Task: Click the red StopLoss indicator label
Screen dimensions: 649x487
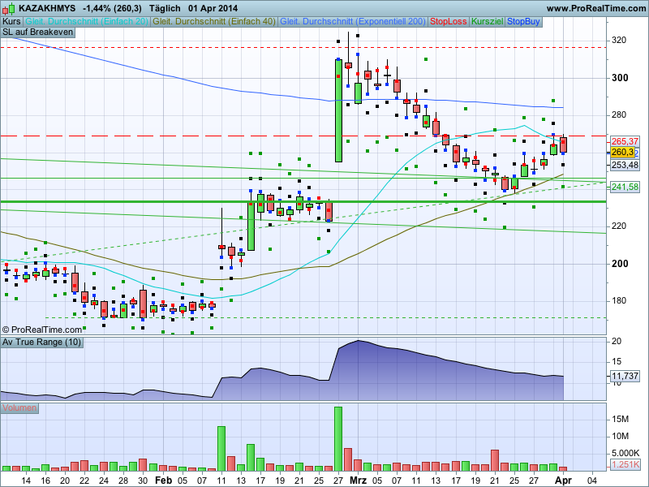Action: 449,20
